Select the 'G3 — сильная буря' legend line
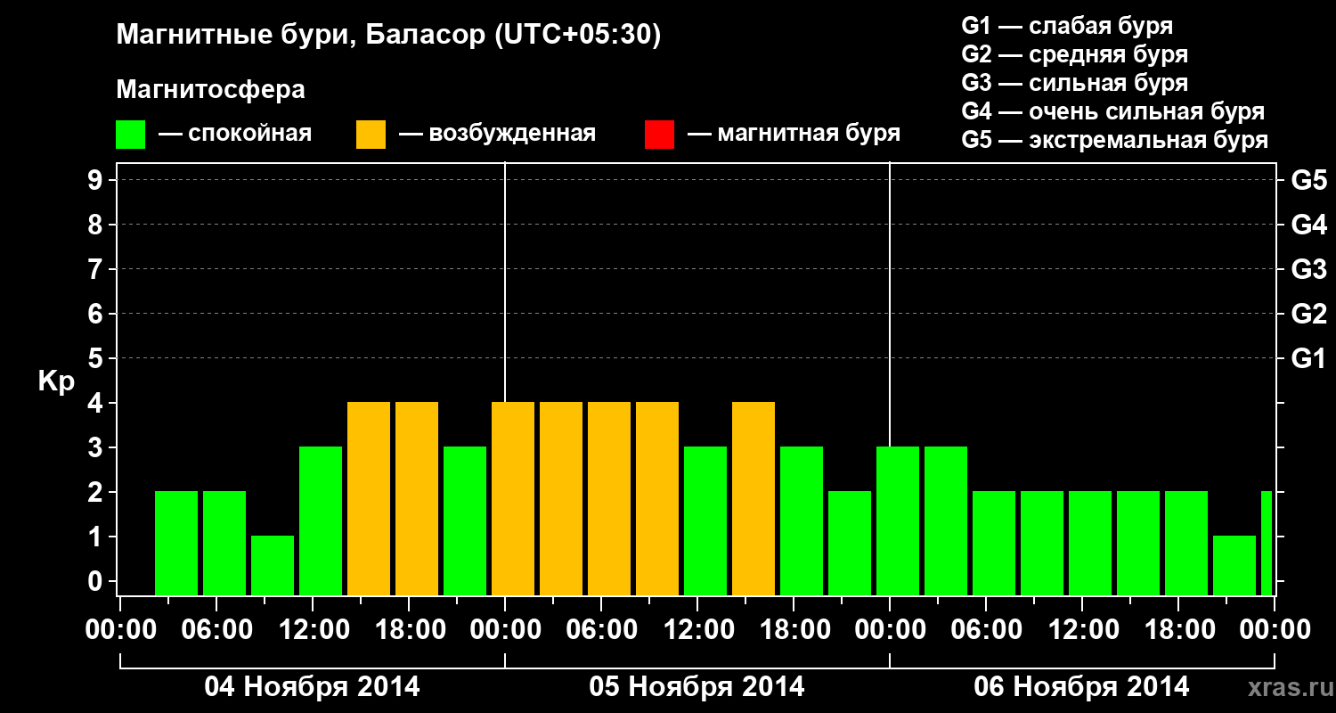The image size is (1336, 713). click(1075, 83)
